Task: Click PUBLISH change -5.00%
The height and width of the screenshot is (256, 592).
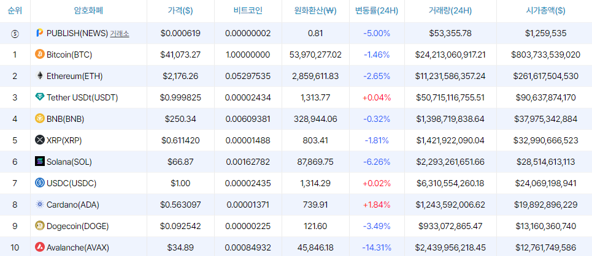Action: pyautogui.click(x=377, y=33)
